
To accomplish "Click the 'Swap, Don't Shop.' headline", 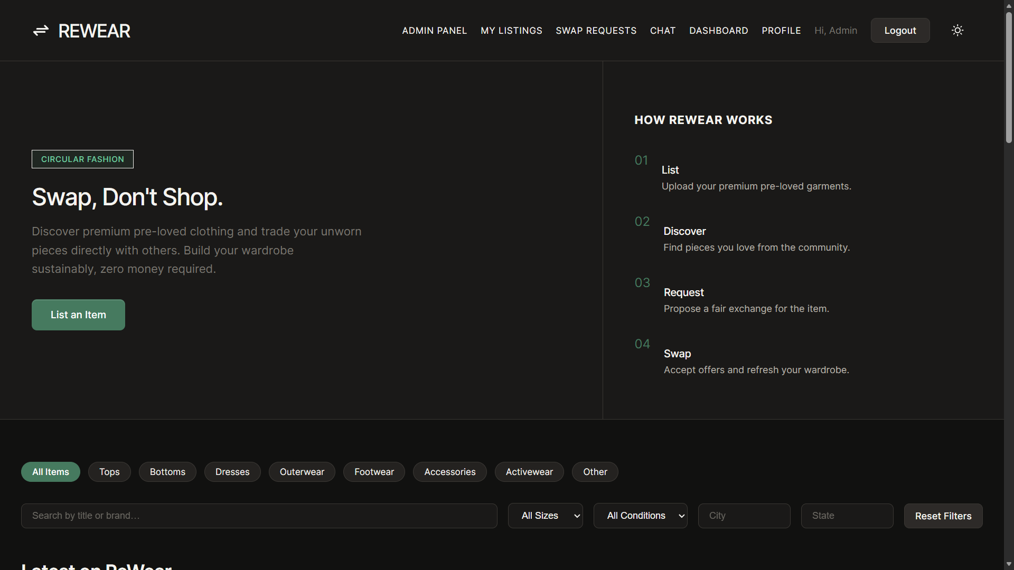I will tap(127, 197).
